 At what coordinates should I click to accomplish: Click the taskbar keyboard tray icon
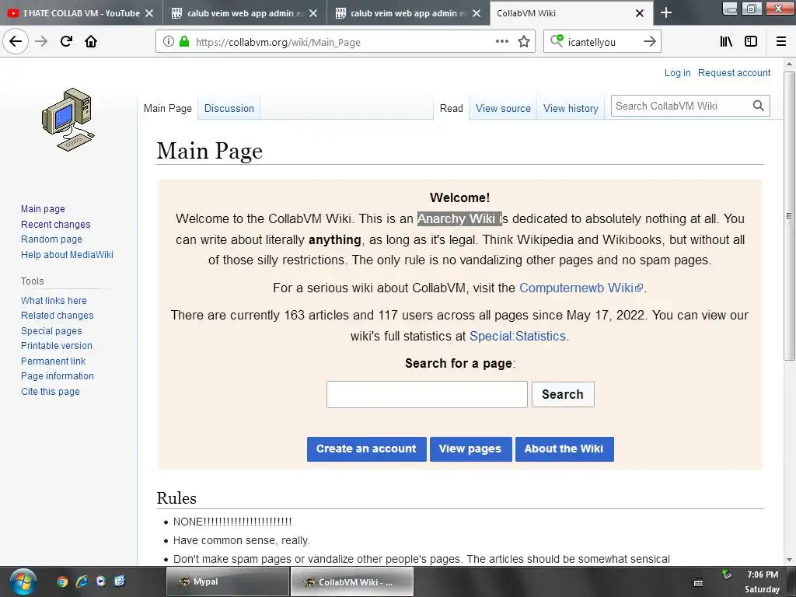tap(699, 582)
